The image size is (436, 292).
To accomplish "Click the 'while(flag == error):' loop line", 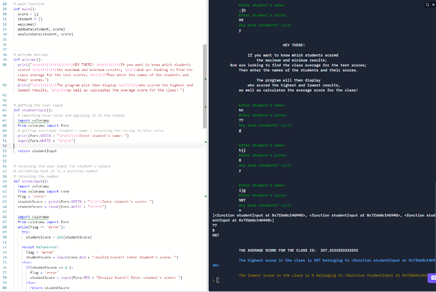I will (40, 227).
